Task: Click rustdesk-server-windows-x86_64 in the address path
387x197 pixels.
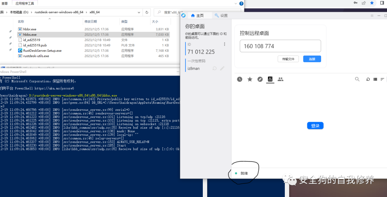Action: pyautogui.click(x=59, y=12)
